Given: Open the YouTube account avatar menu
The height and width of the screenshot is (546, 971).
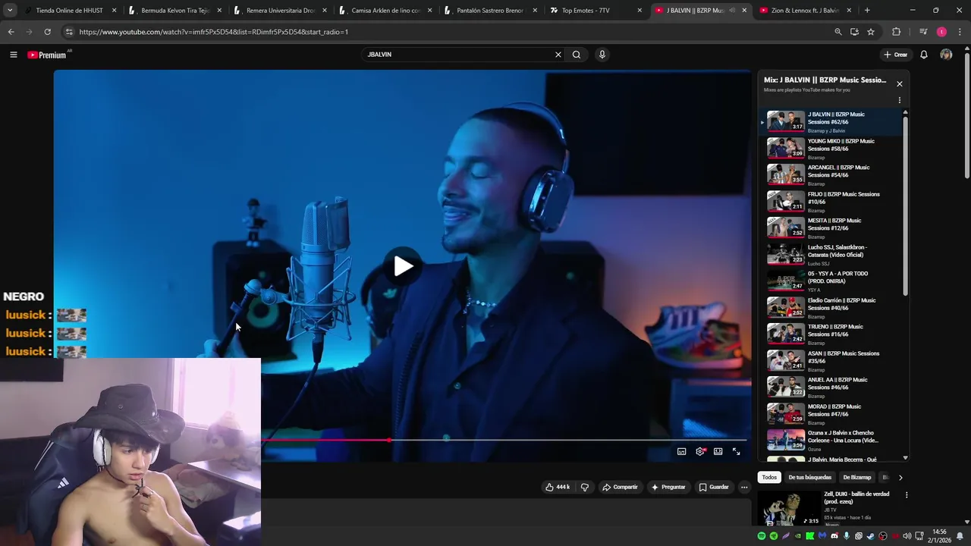Looking at the screenshot, I should tap(946, 55).
